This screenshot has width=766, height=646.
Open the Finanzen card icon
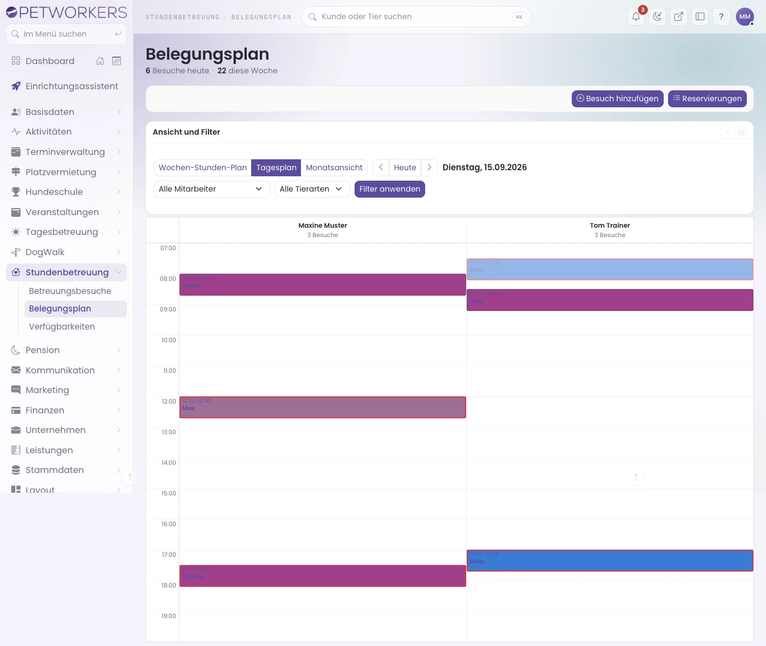point(16,410)
